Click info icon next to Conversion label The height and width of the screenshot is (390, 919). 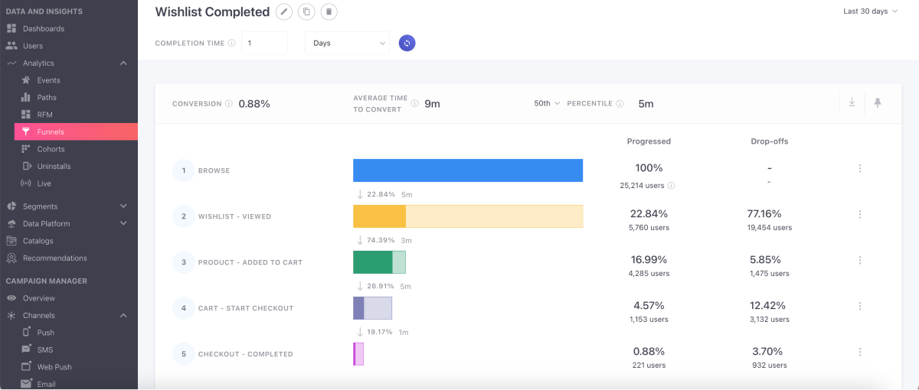pyautogui.click(x=229, y=104)
